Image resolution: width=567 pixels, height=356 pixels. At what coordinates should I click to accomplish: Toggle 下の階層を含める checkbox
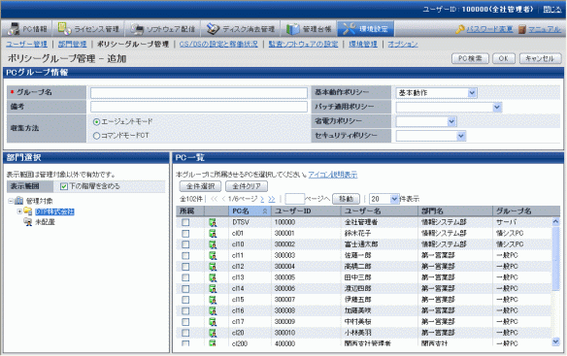click(64, 186)
